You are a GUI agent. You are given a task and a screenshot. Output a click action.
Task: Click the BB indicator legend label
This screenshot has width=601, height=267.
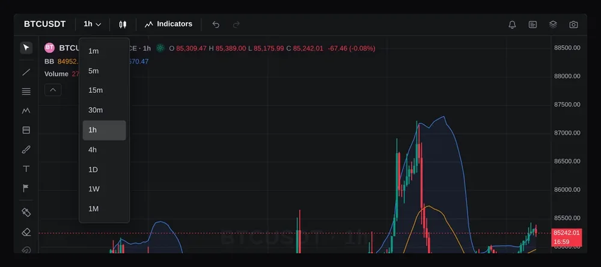tap(49, 61)
